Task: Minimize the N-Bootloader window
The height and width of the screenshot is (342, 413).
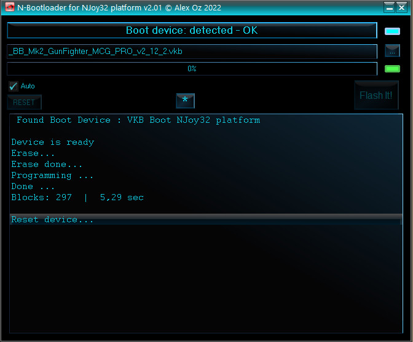Action: [x=389, y=7]
